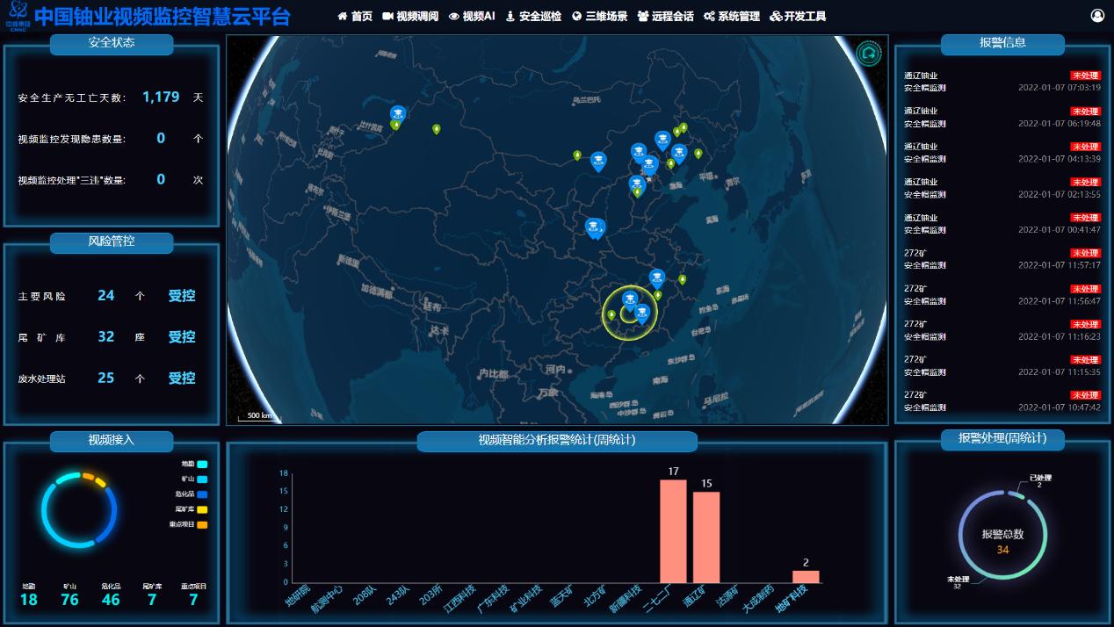Click the 报警总数 34 donut chart

point(1002,535)
